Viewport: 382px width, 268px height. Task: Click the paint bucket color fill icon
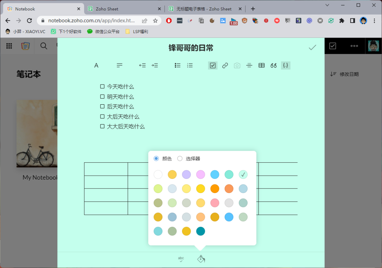pyautogui.click(x=201, y=258)
